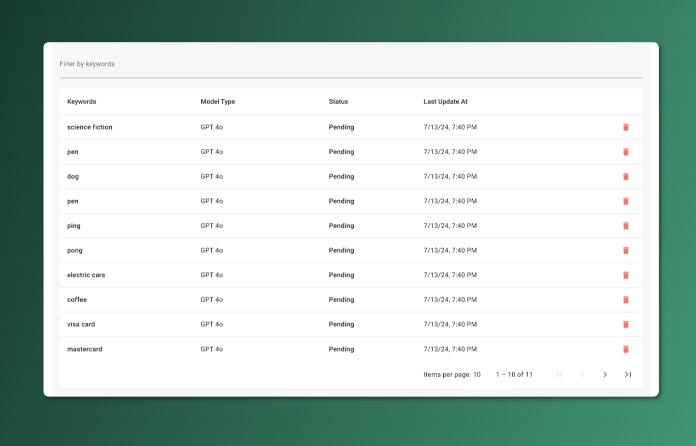Image resolution: width=696 pixels, height=446 pixels.
Task: Select the dog keyword cell
Action: pos(73,176)
